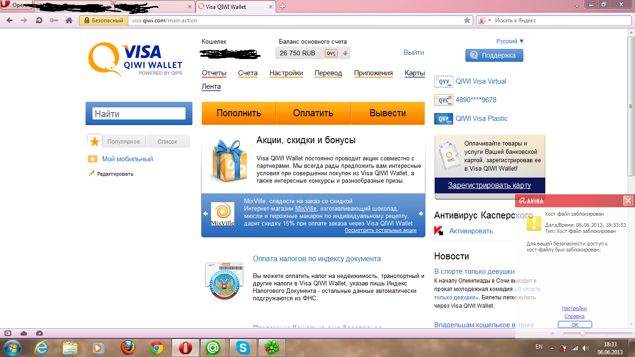Click the star icon beside Мой мобильный

tap(93, 159)
